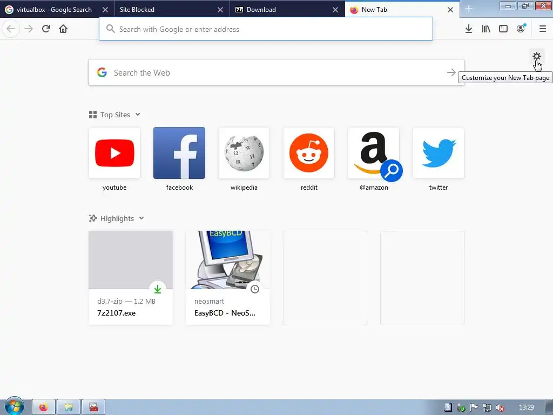Click the search magnifier badge on amazon tile
Viewport: 553px width, 415px height.
[392, 170]
